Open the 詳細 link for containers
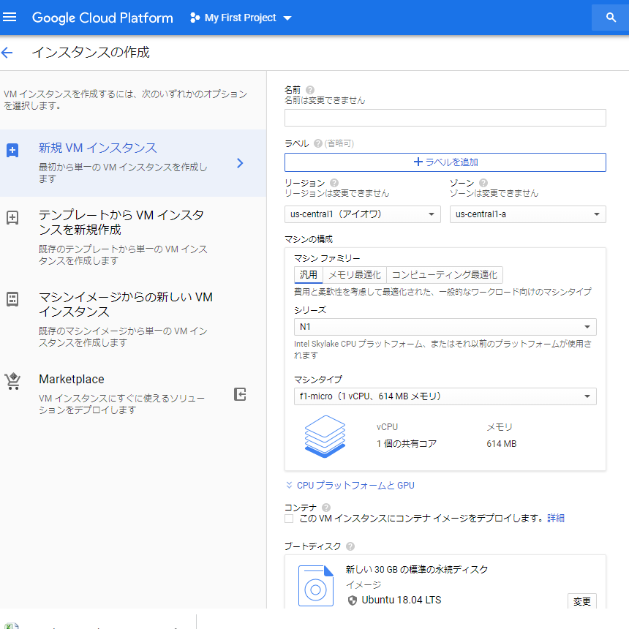Screen dimensions: 629x629 [x=556, y=519]
